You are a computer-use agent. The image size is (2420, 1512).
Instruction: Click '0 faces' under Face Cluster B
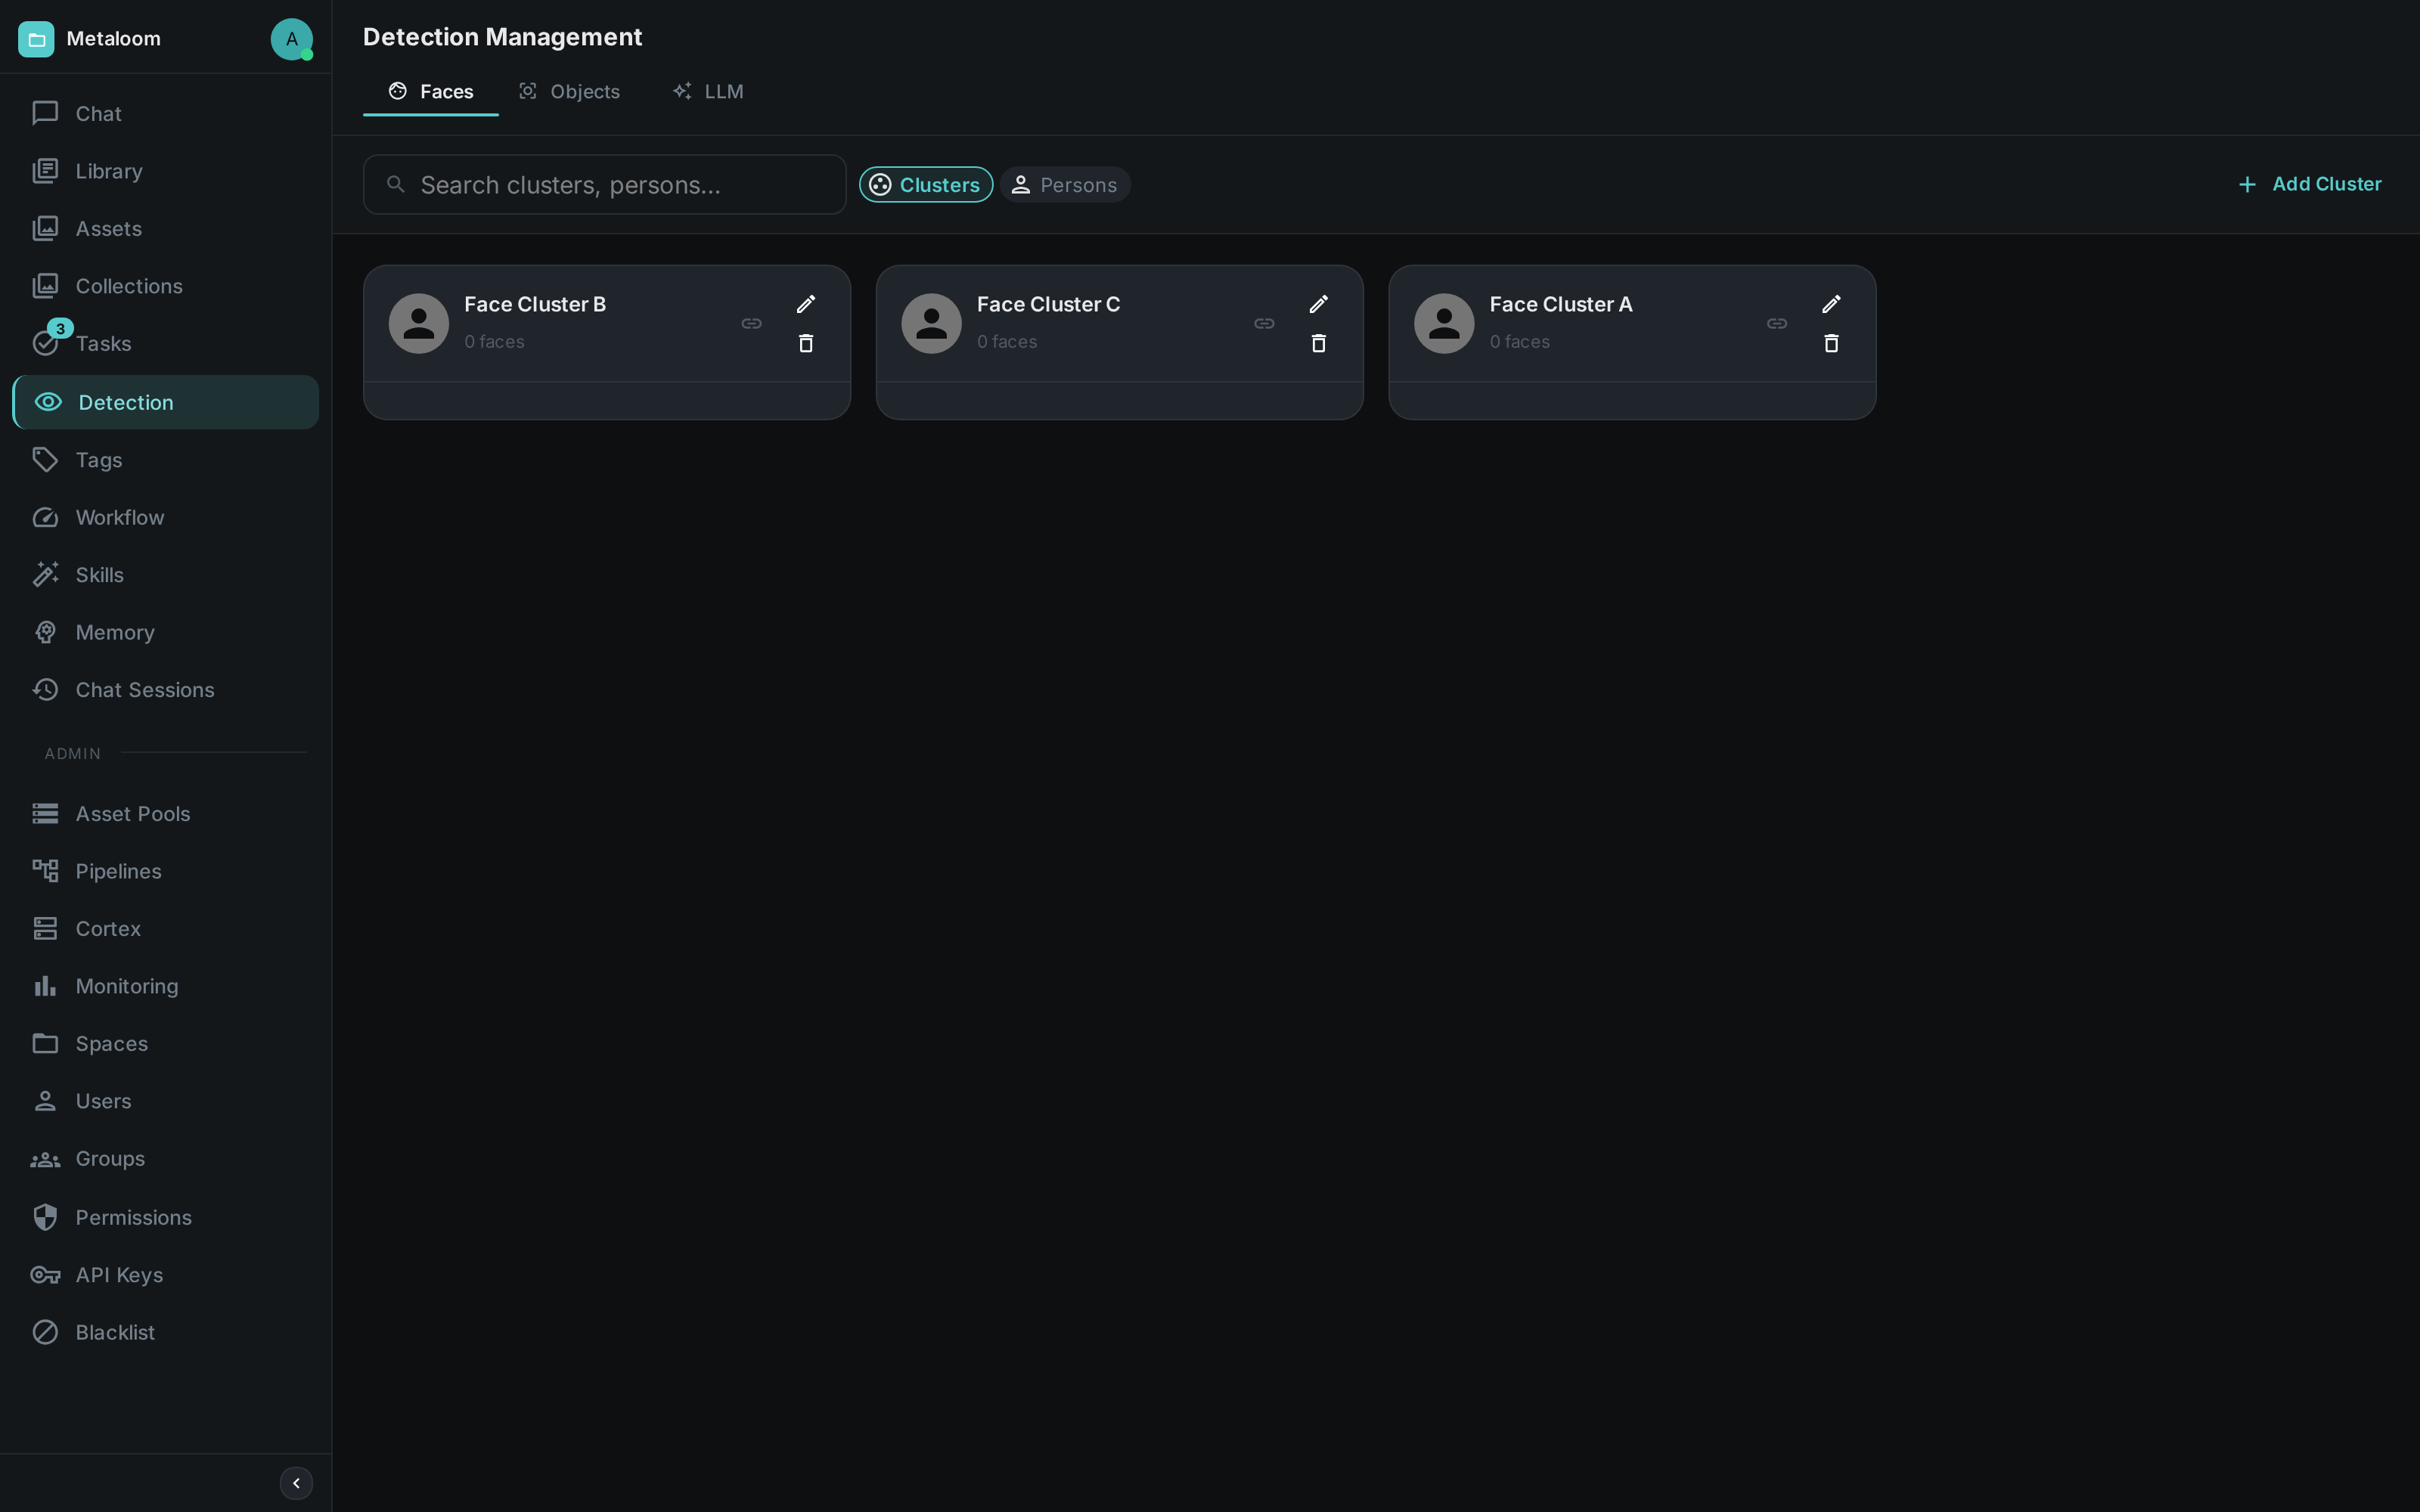(x=494, y=342)
